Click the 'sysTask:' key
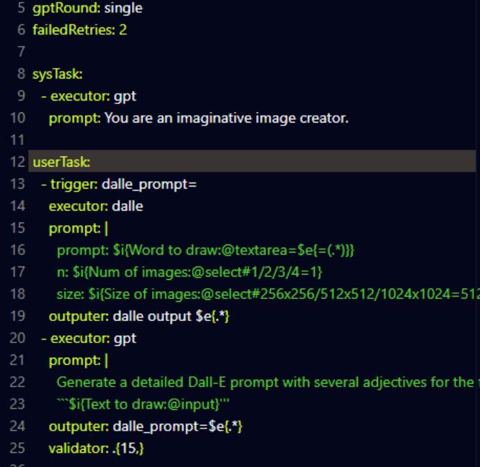 [x=57, y=74]
